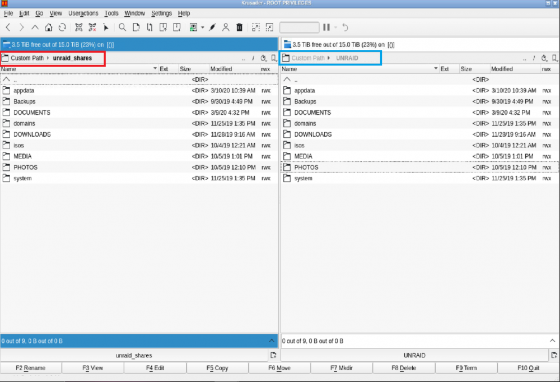The image size is (560, 382).
Task: Open the File menu
Action: [8, 13]
